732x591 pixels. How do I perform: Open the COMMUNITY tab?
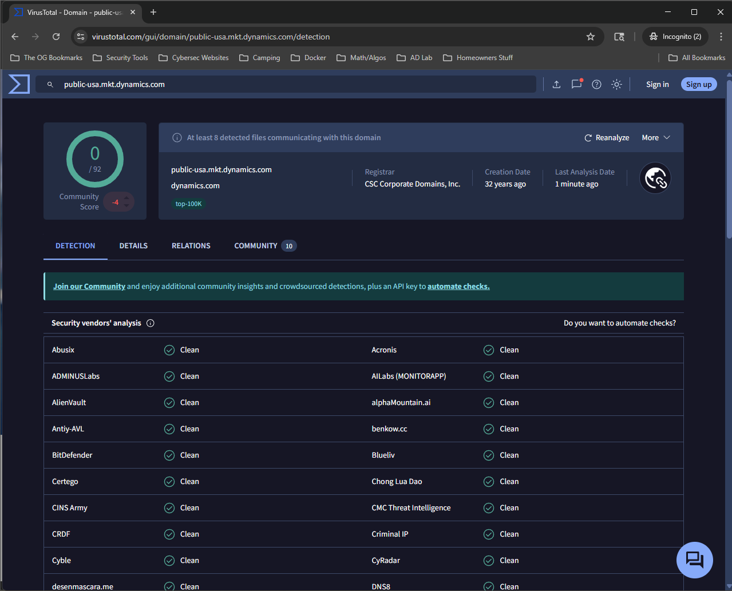pyautogui.click(x=255, y=245)
